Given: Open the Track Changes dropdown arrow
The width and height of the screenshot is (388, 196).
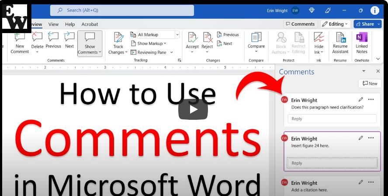Looking at the screenshot, I should click(x=126, y=52).
